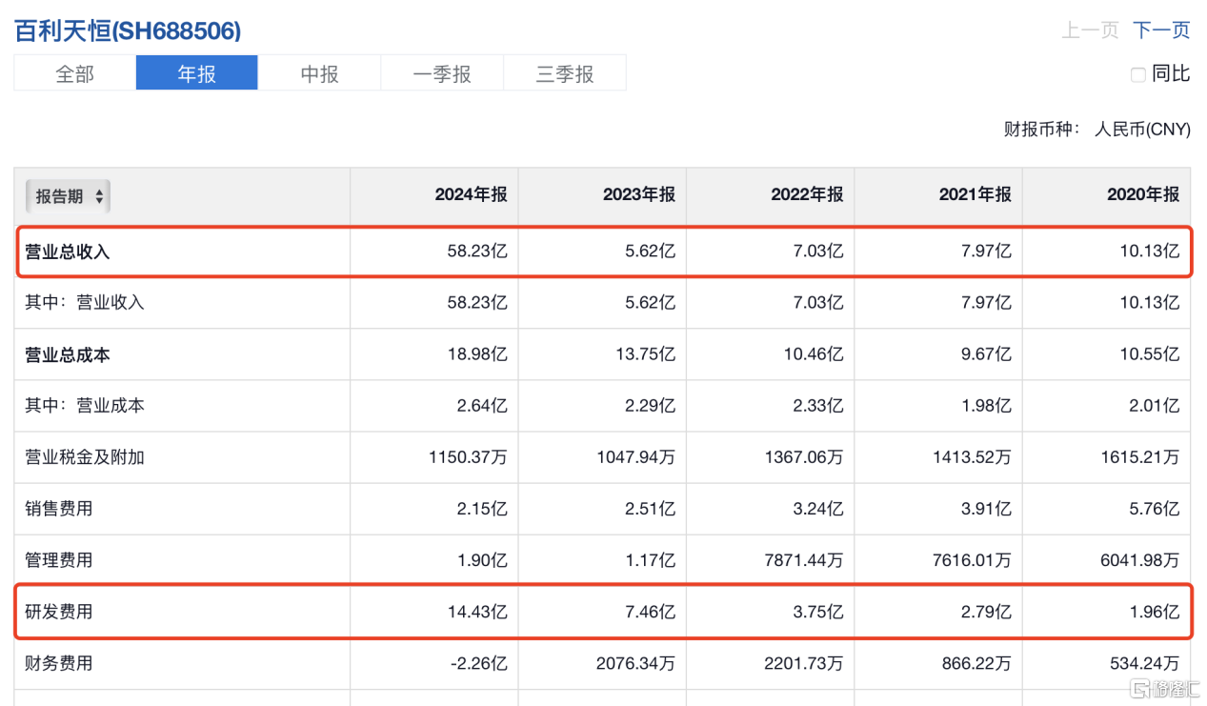The width and height of the screenshot is (1207, 706).
Task: Click the 格隆汇 watermark logo icon
Action: pyautogui.click(x=1137, y=688)
